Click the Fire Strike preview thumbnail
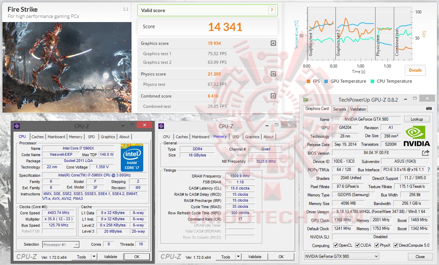Image resolution: width=439 pixels, height=265 pixels. pyautogui.click(x=67, y=67)
